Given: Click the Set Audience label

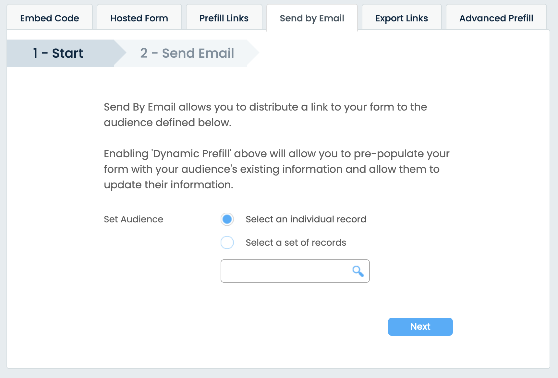Looking at the screenshot, I should tap(133, 219).
